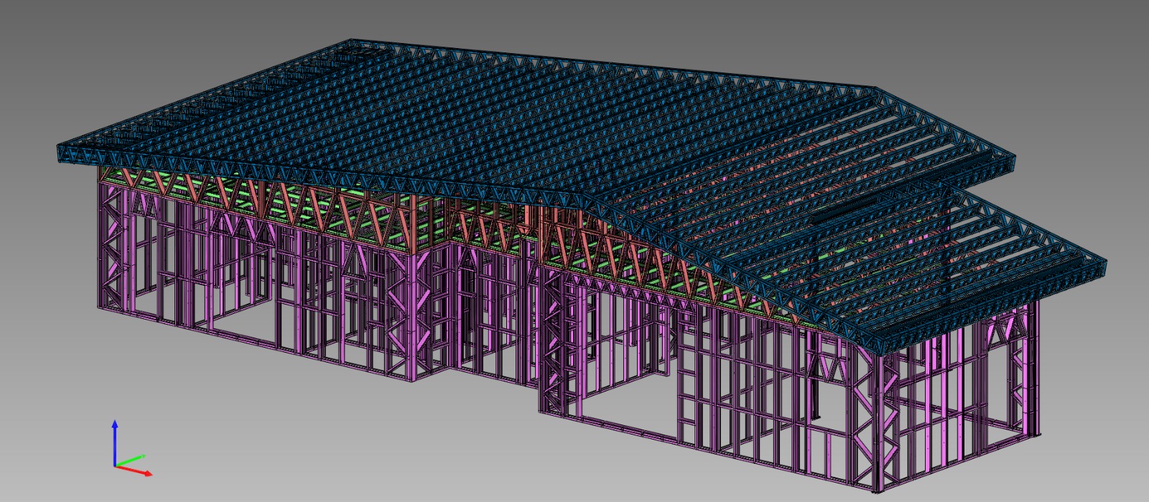
Task: Click the origin of the axis triad
Action: tap(115, 465)
